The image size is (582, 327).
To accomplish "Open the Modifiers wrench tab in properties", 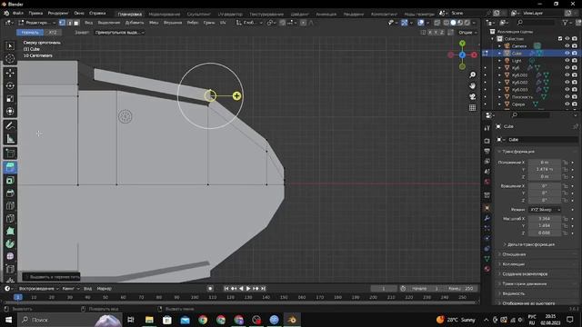I will [487, 218].
